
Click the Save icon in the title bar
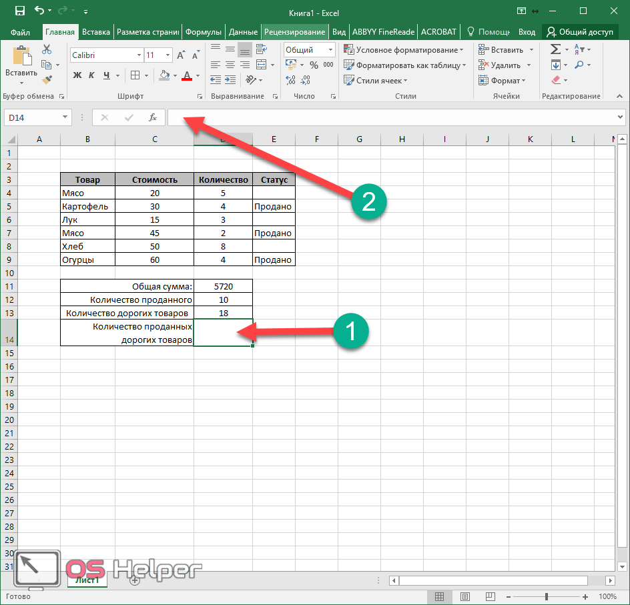[x=19, y=11]
